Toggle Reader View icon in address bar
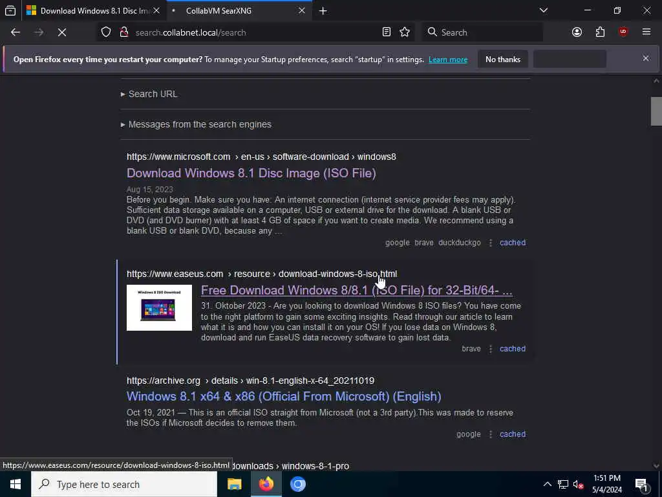The width and height of the screenshot is (662, 497). point(387,32)
